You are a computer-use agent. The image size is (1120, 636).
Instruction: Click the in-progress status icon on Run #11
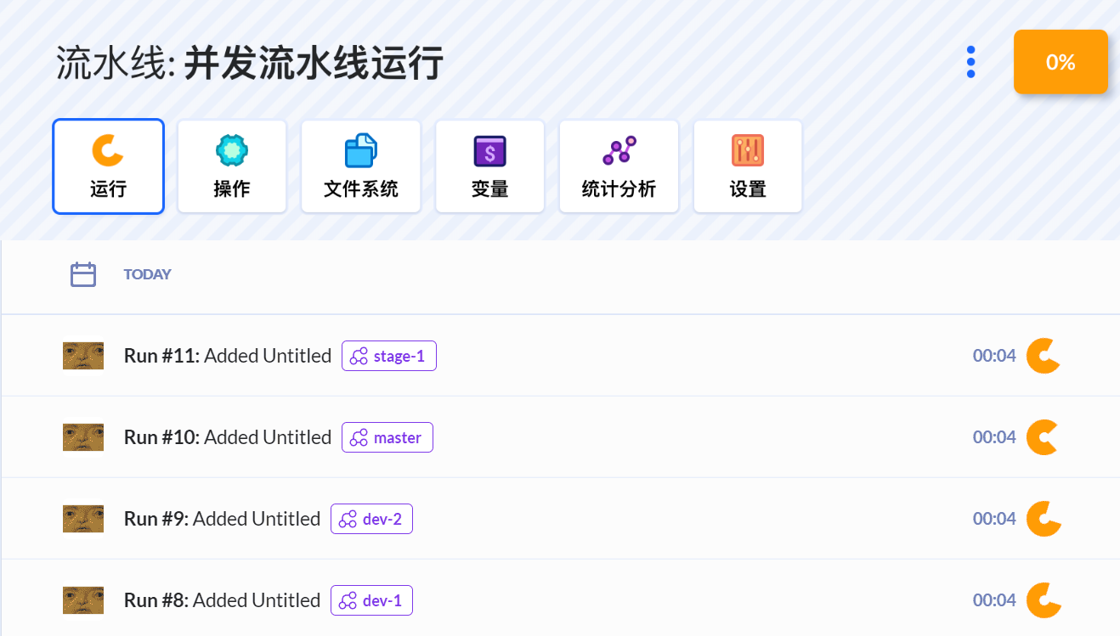tap(1044, 356)
